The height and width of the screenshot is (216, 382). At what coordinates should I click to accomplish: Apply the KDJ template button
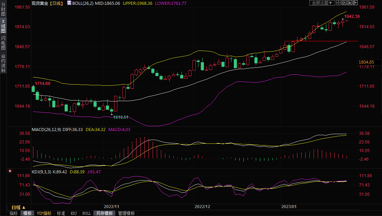pyautogui.click(x=74, y=213)
